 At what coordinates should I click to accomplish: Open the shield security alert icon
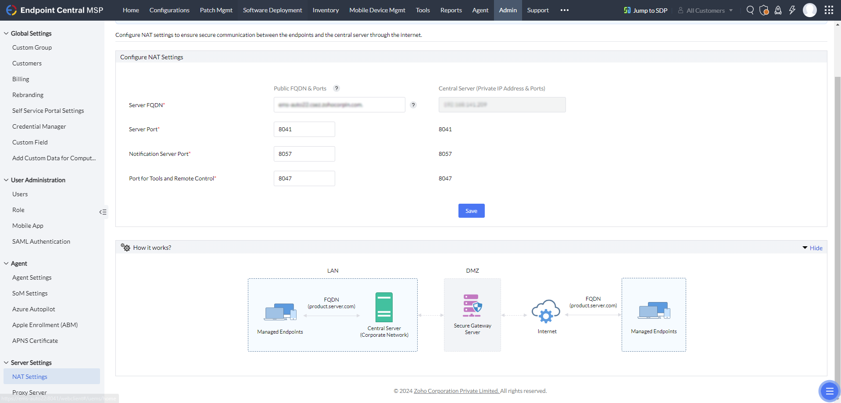tap(764, 10)
